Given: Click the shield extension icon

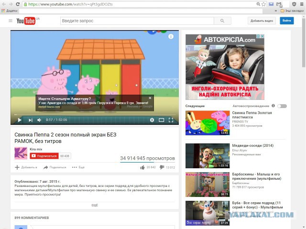Looking at the screenshot, I should pos(294,4).
